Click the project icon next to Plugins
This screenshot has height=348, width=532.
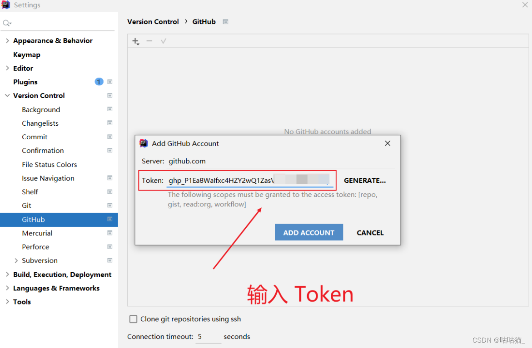tap(110, 82)
